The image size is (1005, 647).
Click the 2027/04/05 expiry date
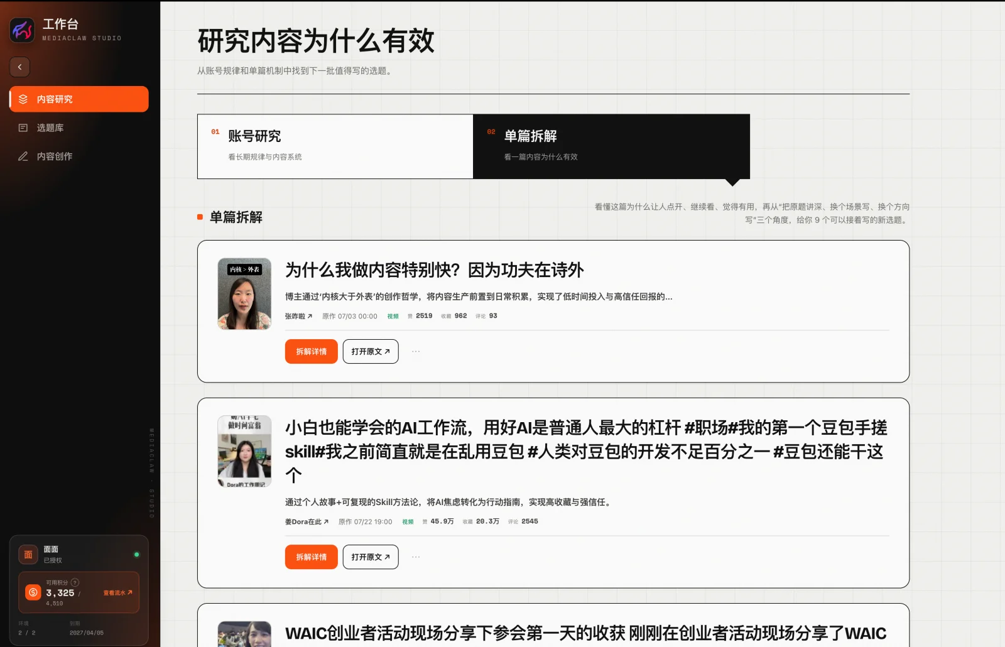click(x=87, y=633)
